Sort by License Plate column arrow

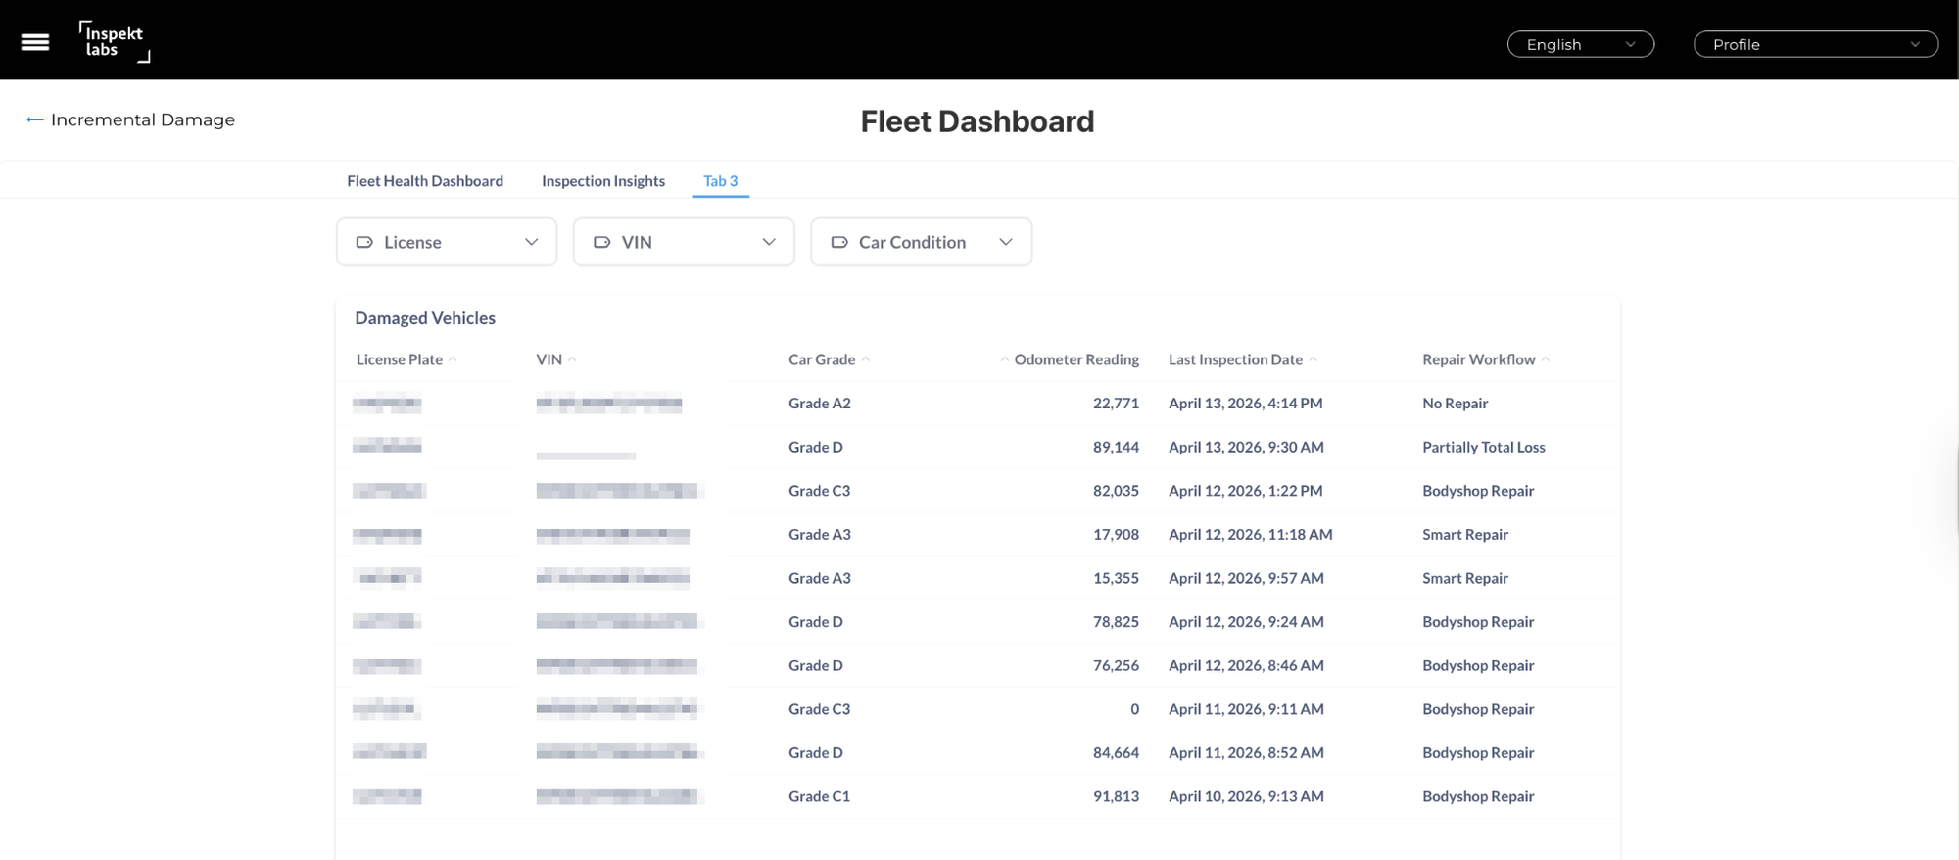point(453,359)
